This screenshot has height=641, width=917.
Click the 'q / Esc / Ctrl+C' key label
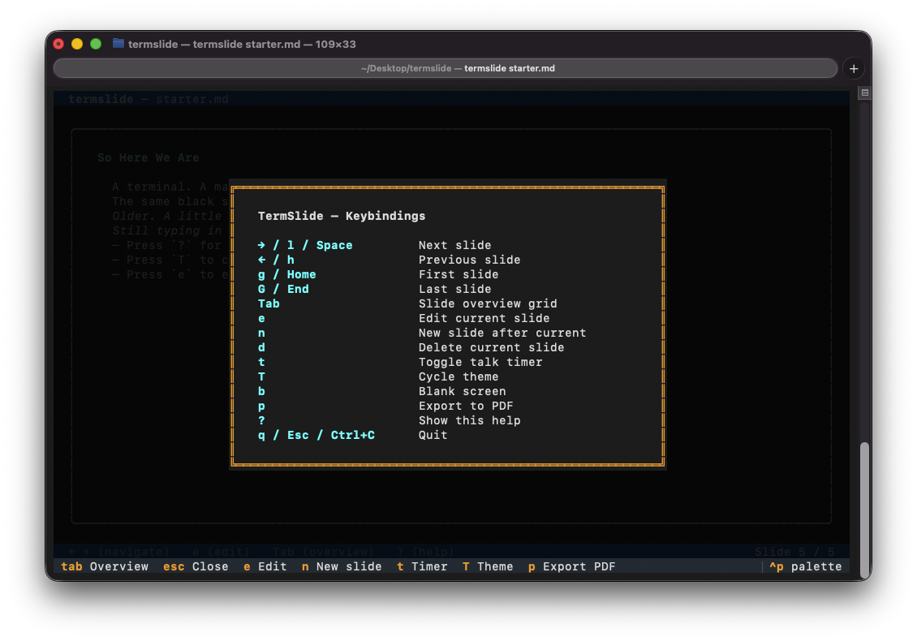(x=316, y=435)
